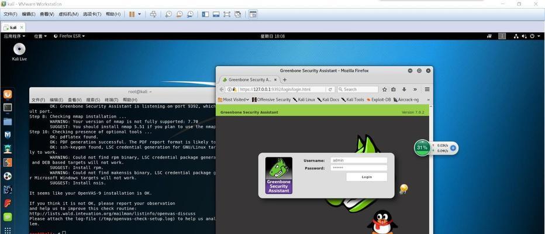Viewport: 545px width, 234px height.
Task: Open the Kali Live desktop icon
Action: point(19,52)
